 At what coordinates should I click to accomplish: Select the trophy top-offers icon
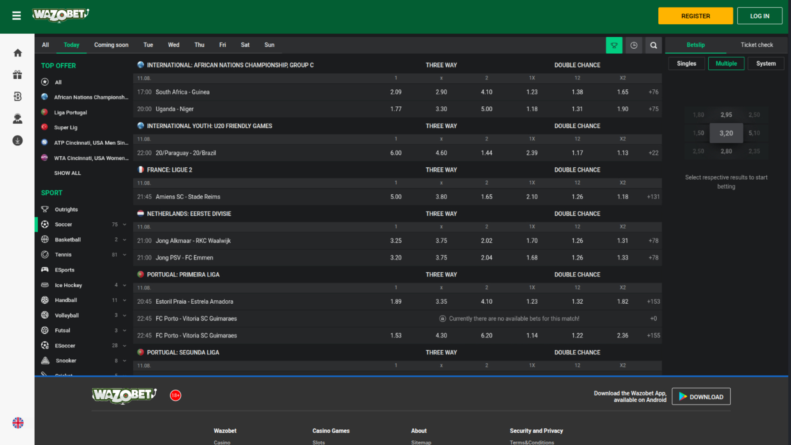(614, 45)
